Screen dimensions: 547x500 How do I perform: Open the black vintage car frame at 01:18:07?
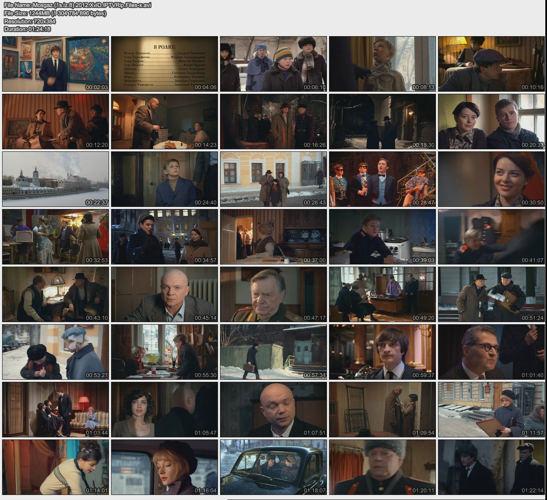tap(273, 467)
